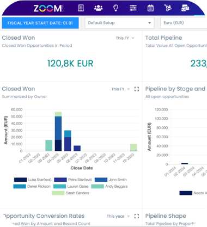Screen dimensions: 207x227
Task: Toggle Needs A… legend swatch in pipeline chart
Action: (186, 193)
